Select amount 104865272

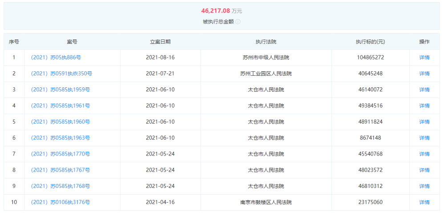pyautogui.click(x=370, y=58)
